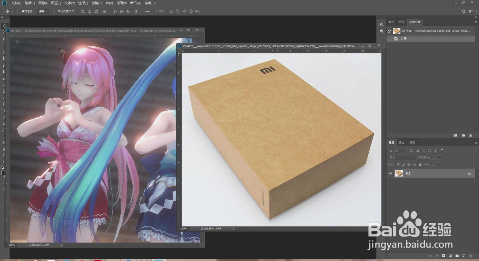Filter layers by smart object icon
479x261 pixels.
tap(436, 151)
